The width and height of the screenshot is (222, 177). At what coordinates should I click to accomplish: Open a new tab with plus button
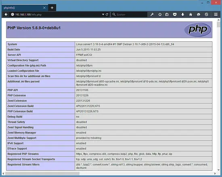[52, 8]
